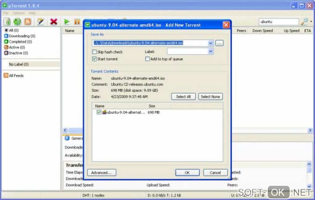Sort files by Size column header
Screen dimensions: 315x200
tap(158, 106)
